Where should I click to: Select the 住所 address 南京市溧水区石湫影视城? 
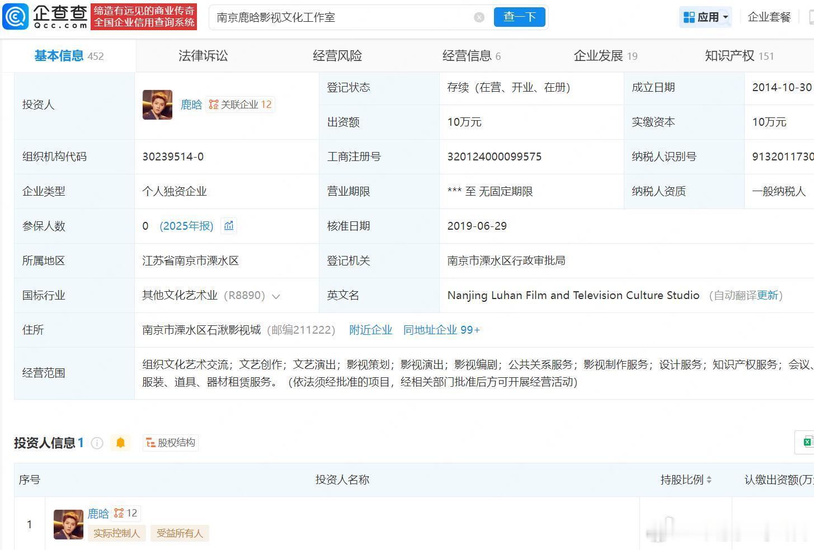[201, 330]
